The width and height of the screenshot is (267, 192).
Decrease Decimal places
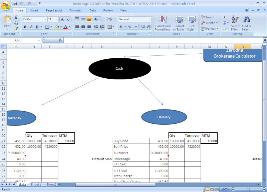tap(149, 27)
